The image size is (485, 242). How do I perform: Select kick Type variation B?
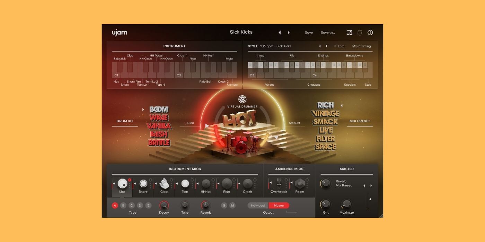[123, 205]
